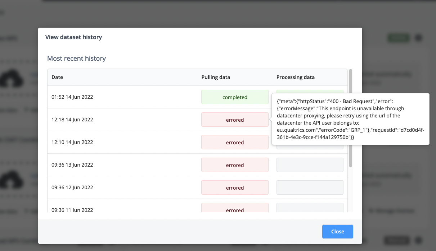This screenshot has height=251, width=436.
Task: Click errored badge for 12:18 14 Jun 2022
Action: (235, 120)
